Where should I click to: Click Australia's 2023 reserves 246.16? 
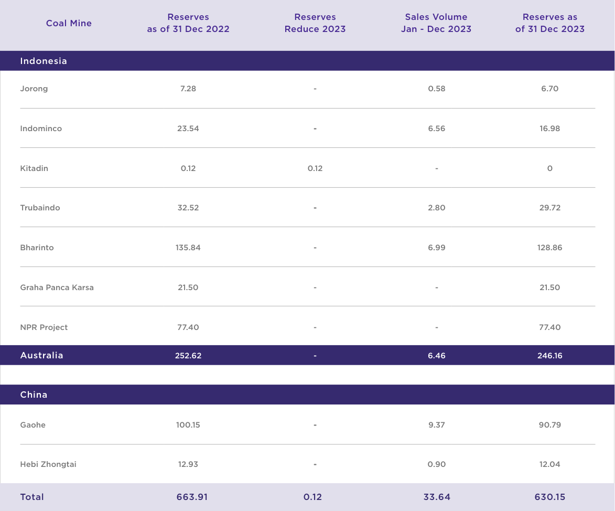point(550,356)
